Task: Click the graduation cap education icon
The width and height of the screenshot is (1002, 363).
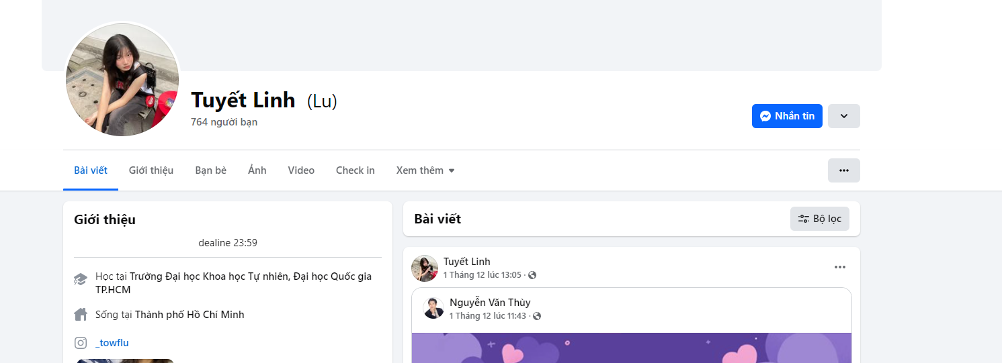Action: [x=81, y=279]
